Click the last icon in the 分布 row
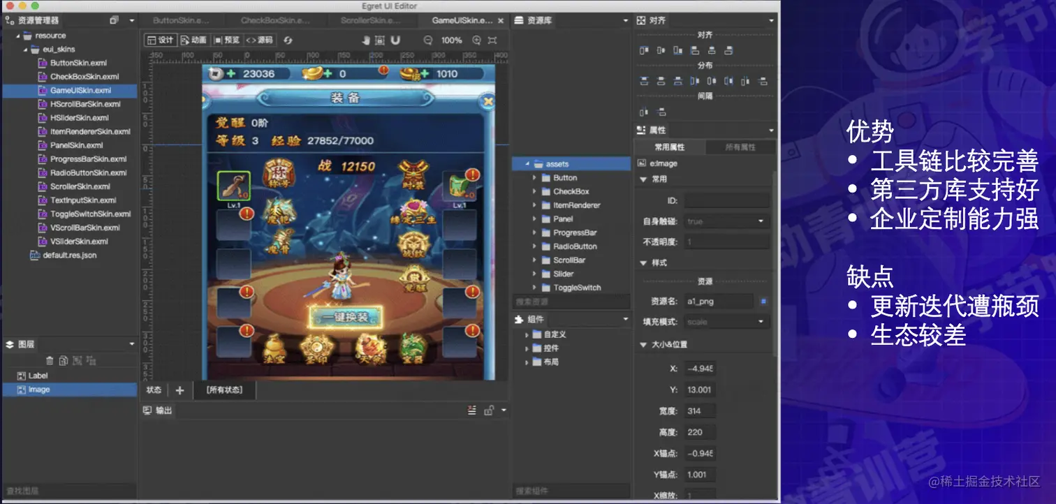Image resolution: width=1056 pixels, height=504 pixels. [x=763, y=81]
